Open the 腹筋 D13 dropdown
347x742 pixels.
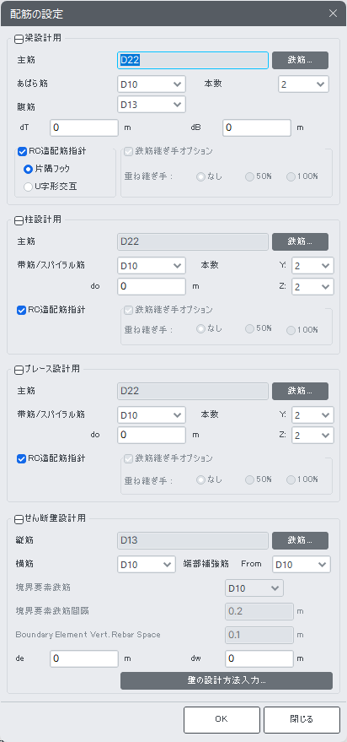click(x=152, y=105)
